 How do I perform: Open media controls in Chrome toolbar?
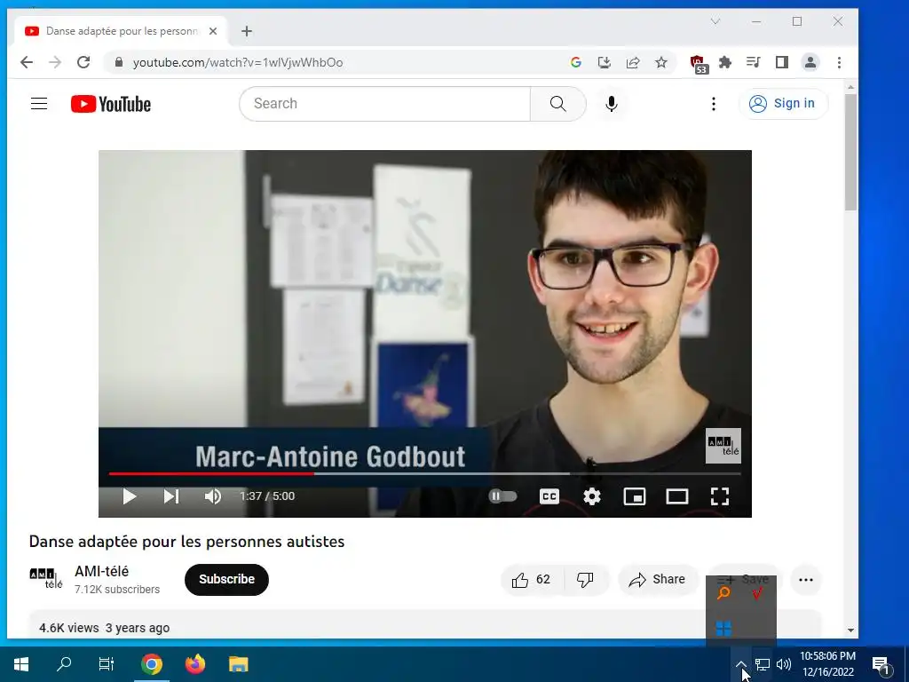click(753, 62)
